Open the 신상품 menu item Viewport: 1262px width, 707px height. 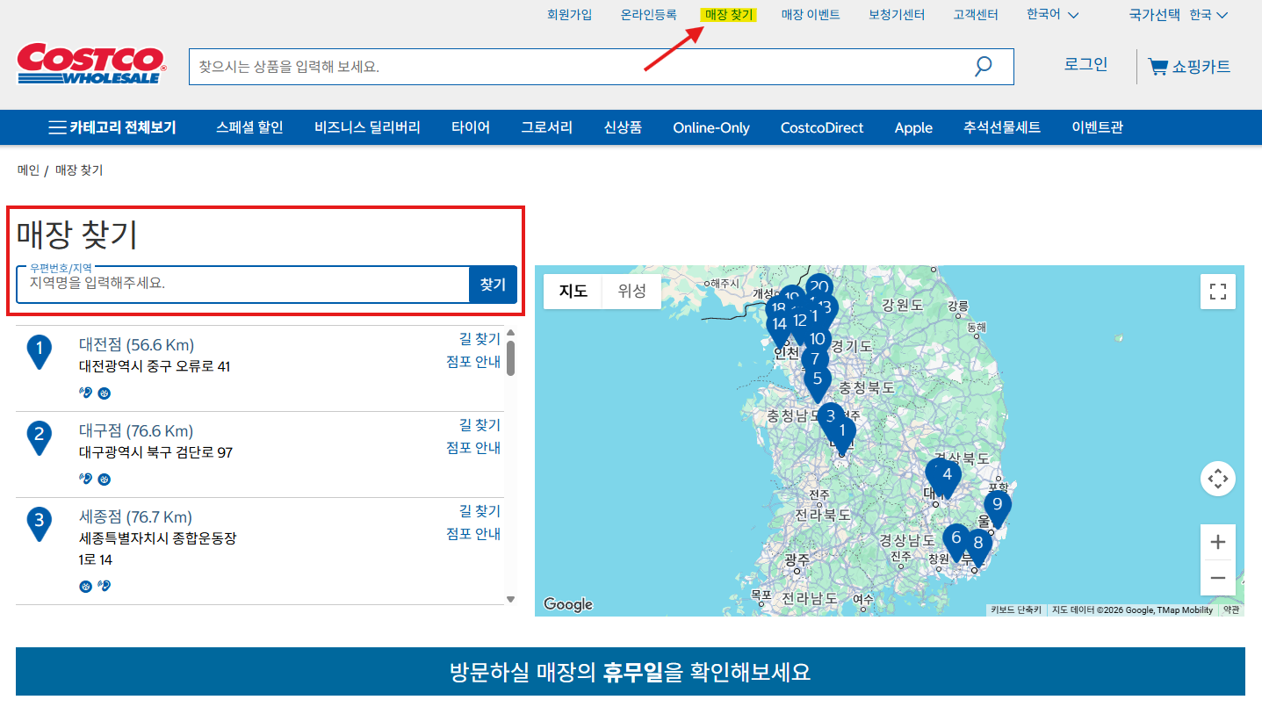(623, 127)
